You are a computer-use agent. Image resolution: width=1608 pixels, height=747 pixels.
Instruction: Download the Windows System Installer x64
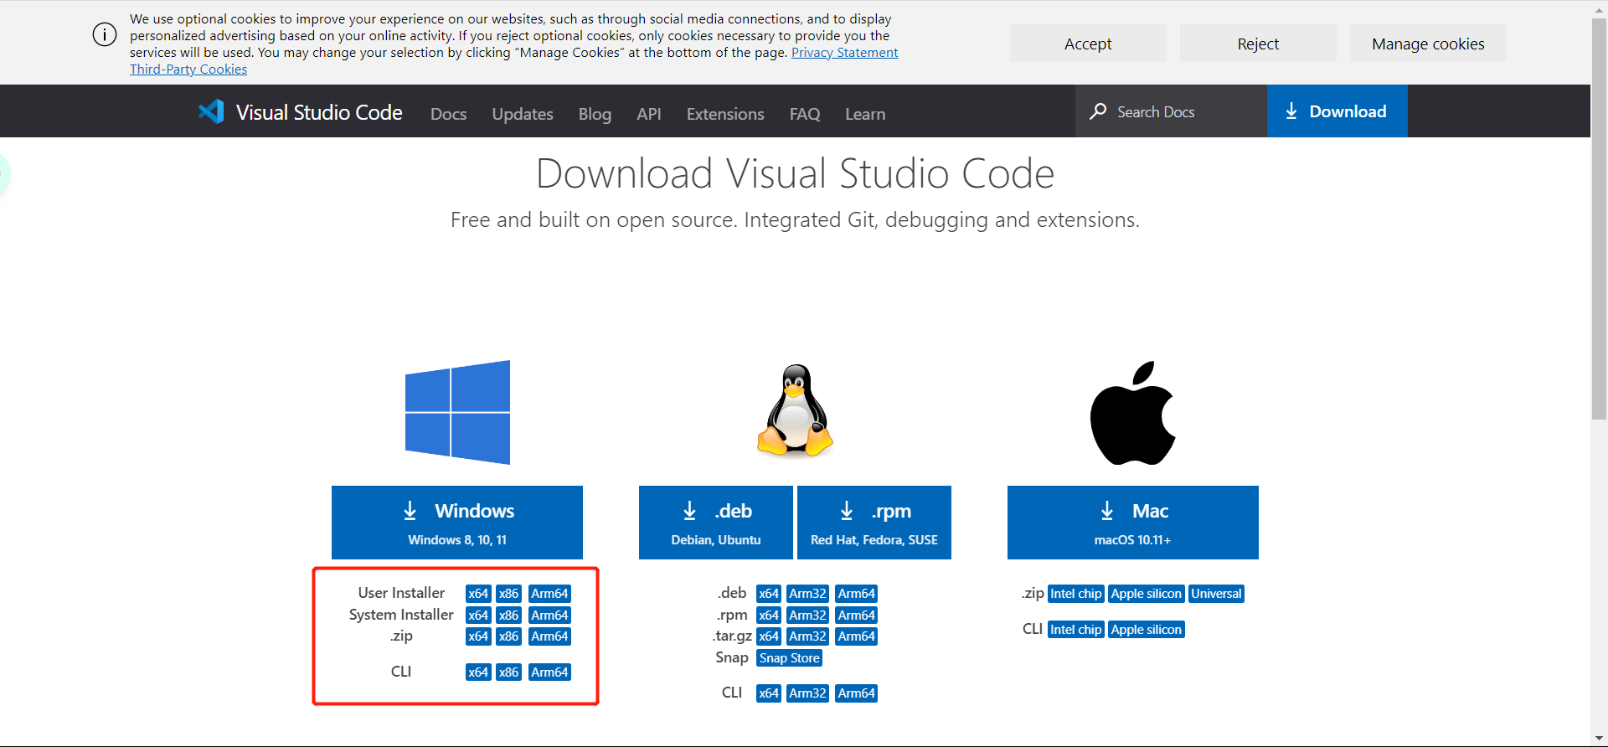pos(478,616)
